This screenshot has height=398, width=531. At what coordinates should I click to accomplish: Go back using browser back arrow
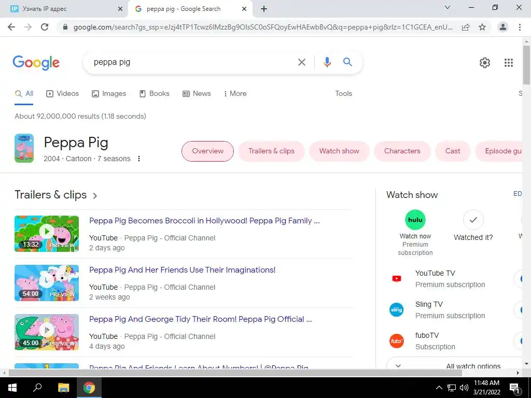[x=11, y=27]
